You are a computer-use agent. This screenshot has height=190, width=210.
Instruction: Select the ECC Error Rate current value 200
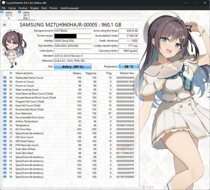79,129
